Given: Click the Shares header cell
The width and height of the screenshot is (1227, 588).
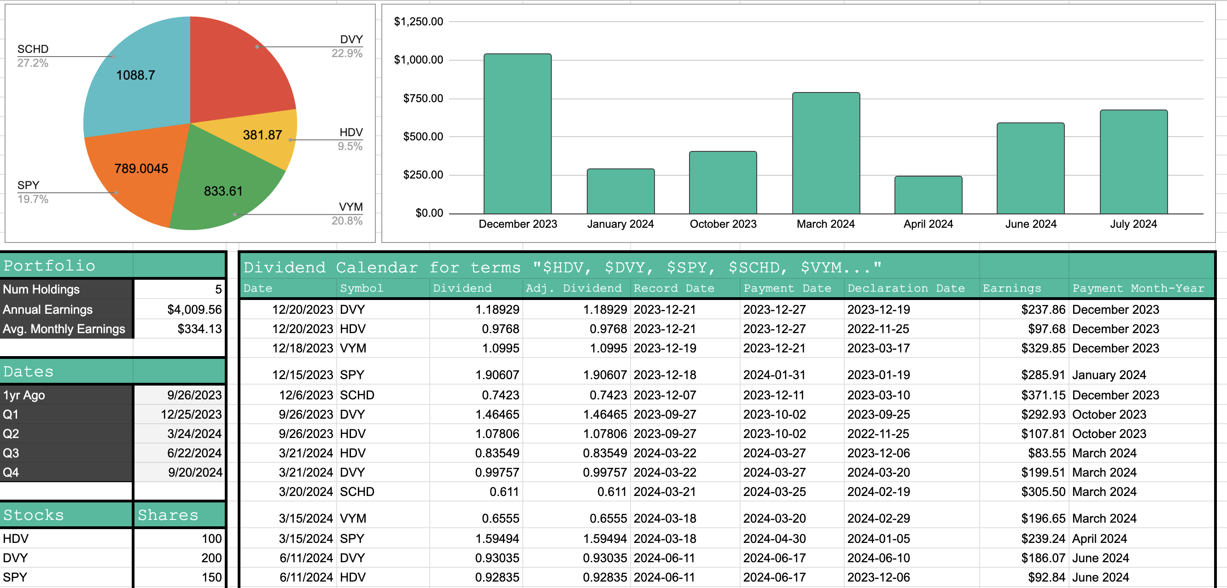Looking at the screenshot, I should click(179, 515).
